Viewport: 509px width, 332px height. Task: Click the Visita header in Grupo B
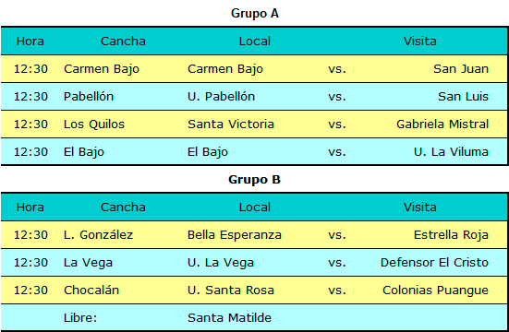click(x=420, y=207)
